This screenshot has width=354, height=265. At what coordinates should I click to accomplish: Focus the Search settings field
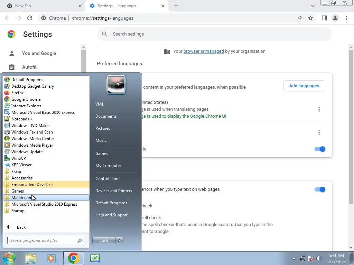(214, 34)
